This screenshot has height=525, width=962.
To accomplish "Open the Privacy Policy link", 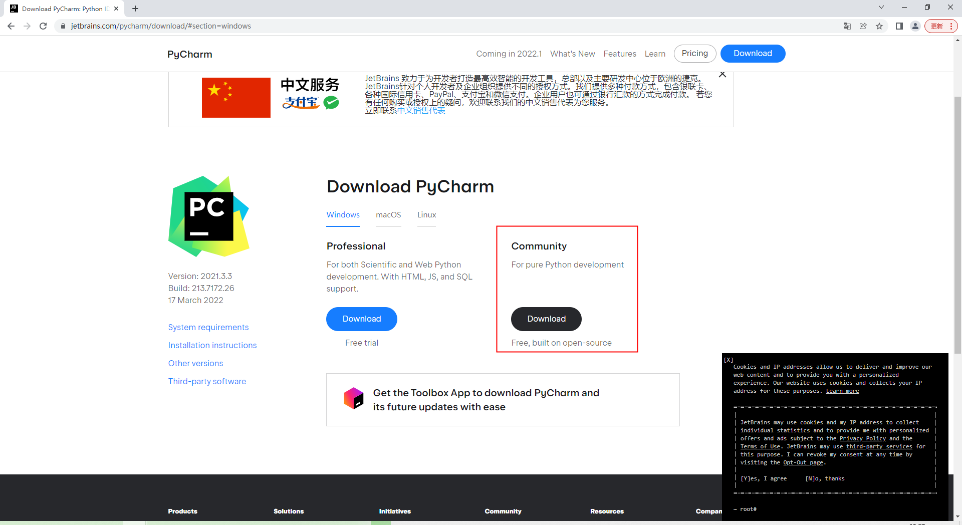I will (x=863, y=438).
